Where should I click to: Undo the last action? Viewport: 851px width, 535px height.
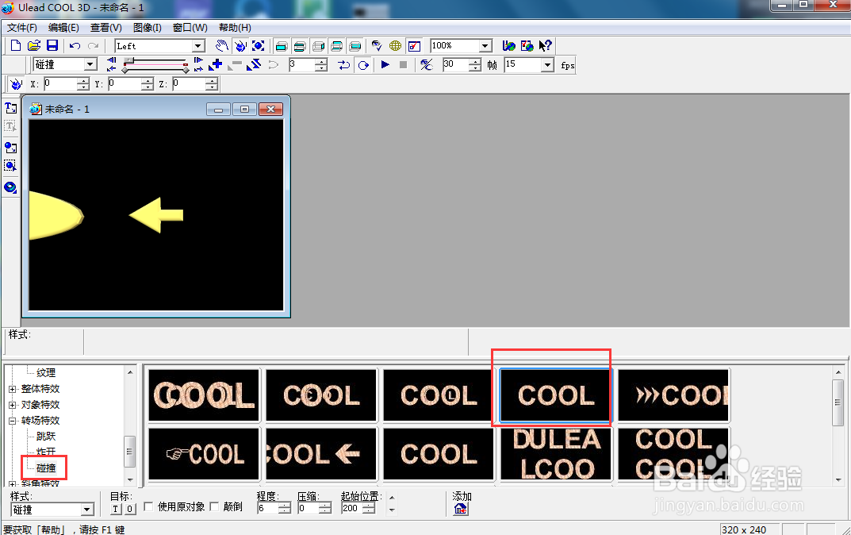(75, 46)
